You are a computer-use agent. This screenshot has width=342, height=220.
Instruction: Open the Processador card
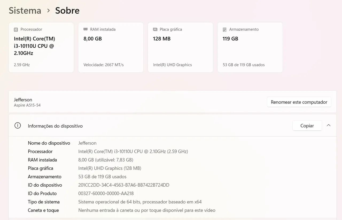[x=41, y=47]
